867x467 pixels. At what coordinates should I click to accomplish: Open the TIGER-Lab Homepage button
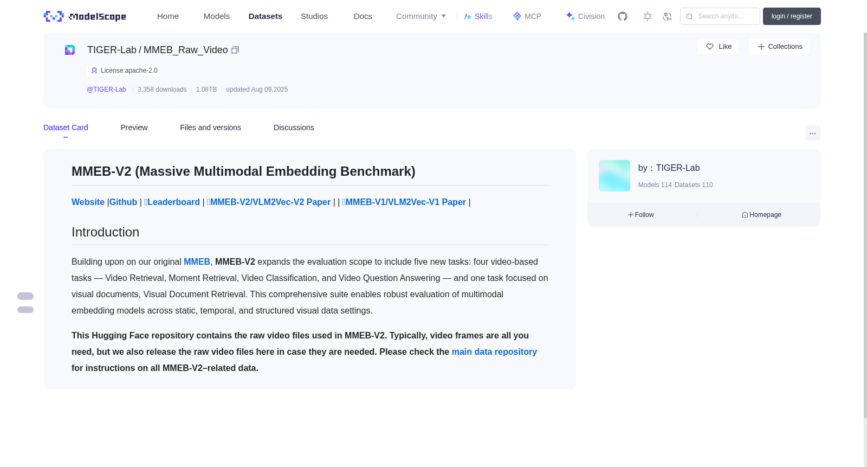click(x=761, y=215)
